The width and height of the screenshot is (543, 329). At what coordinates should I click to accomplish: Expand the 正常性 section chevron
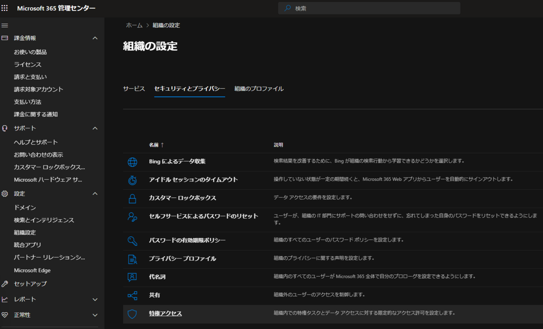(95, 315)
